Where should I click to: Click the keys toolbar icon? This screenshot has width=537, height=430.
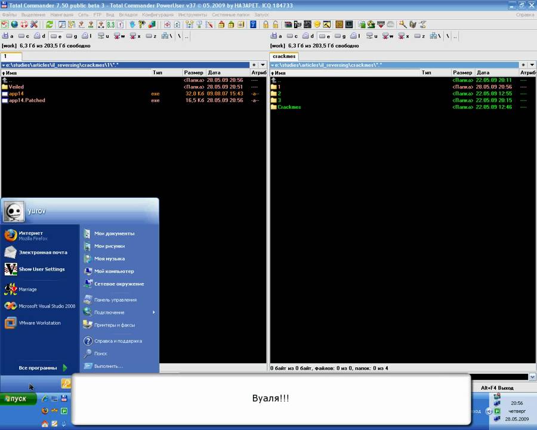[142, 24]
